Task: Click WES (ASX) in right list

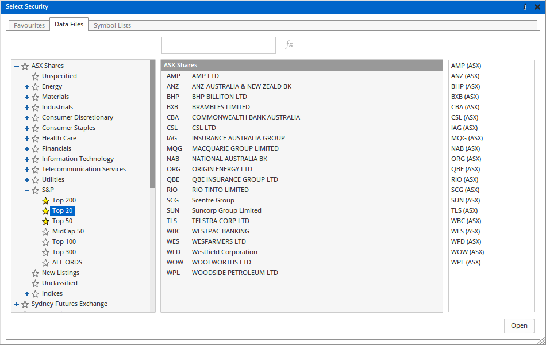Action: [x=466, y=231]
